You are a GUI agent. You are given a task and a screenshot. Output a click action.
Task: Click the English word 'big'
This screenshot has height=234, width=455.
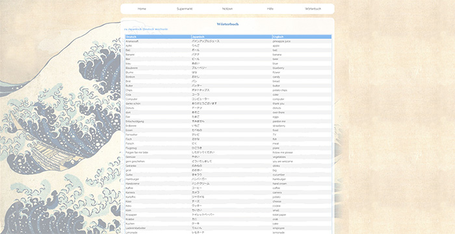274,170
